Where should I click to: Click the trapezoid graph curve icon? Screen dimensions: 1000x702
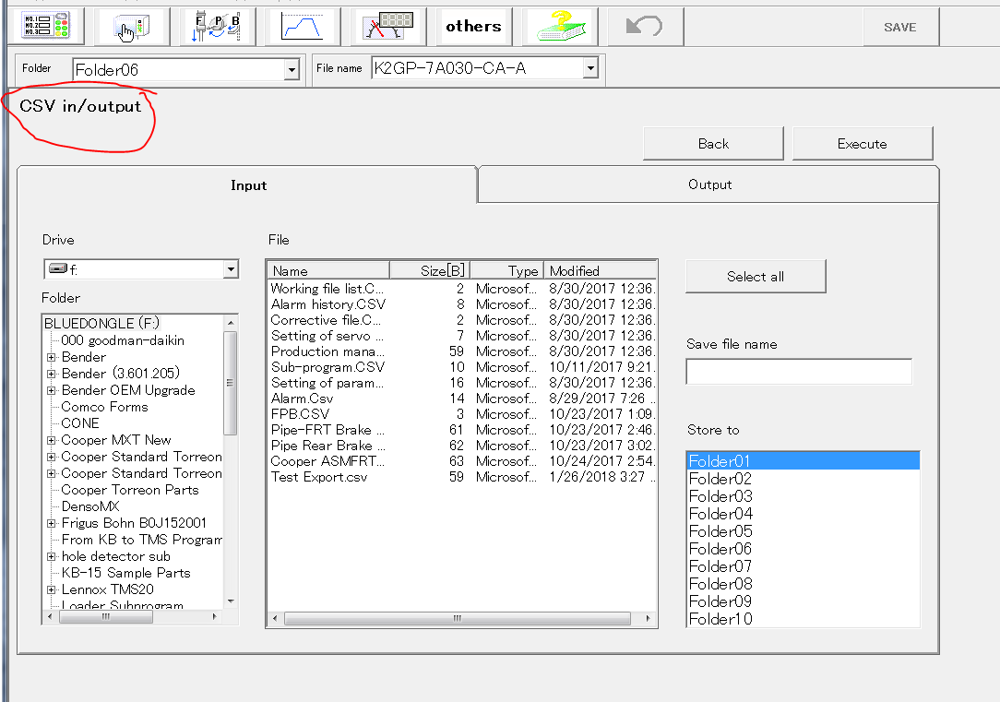coord(302,27)
